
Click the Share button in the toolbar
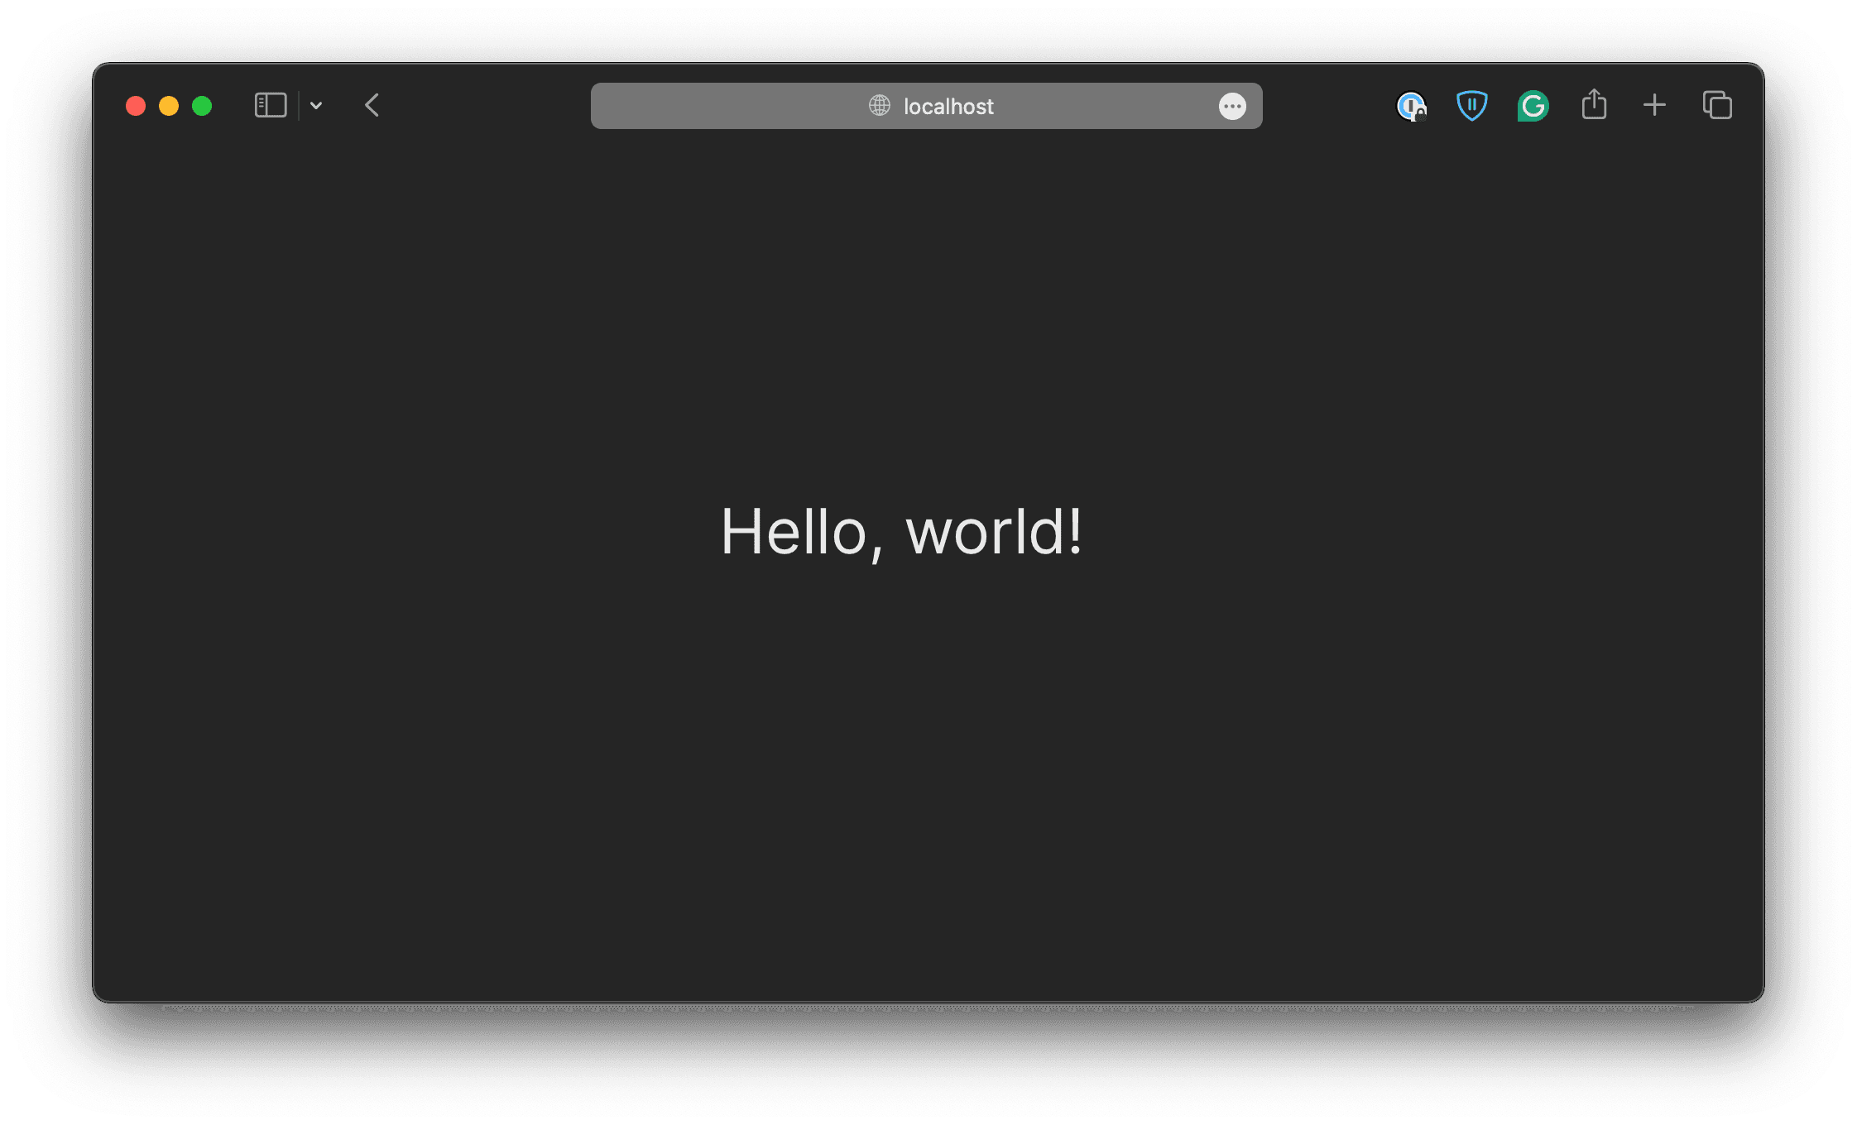point(1594,105)
